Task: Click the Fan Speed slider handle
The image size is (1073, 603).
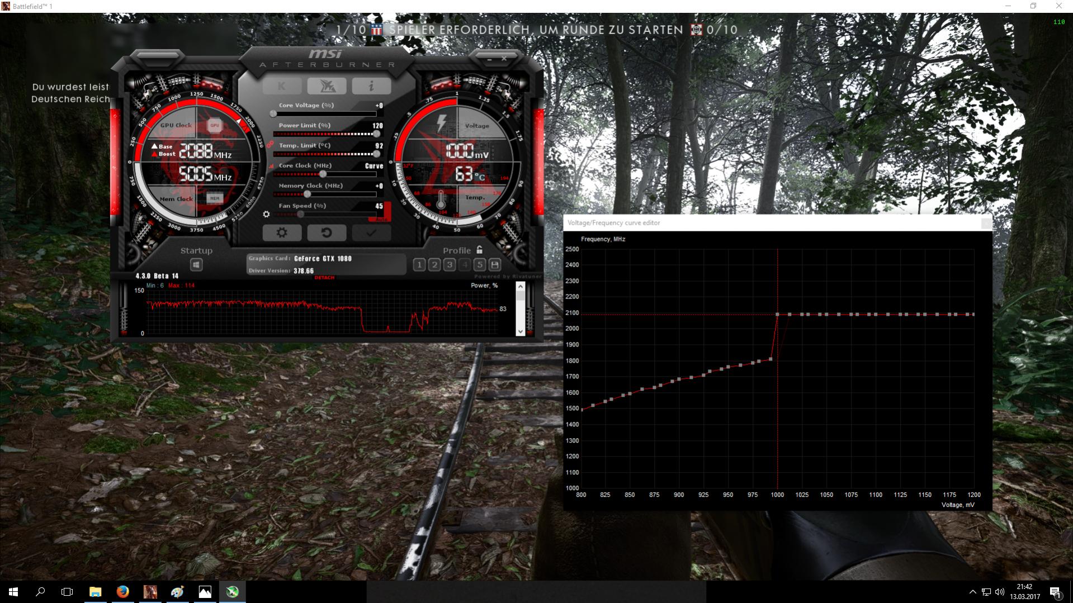Action: coord(300,215)
